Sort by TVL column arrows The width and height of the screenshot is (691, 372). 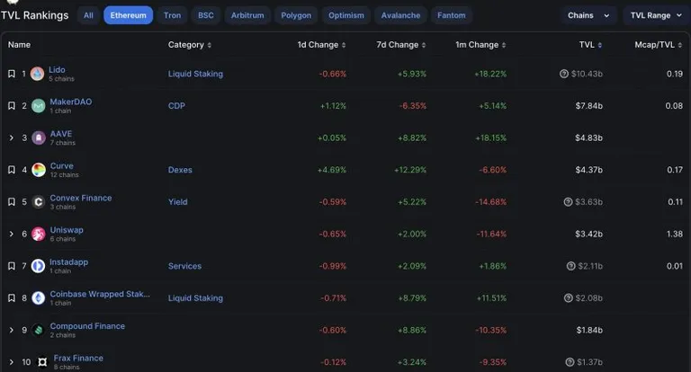pyautogui.click(x=600, y=45)
